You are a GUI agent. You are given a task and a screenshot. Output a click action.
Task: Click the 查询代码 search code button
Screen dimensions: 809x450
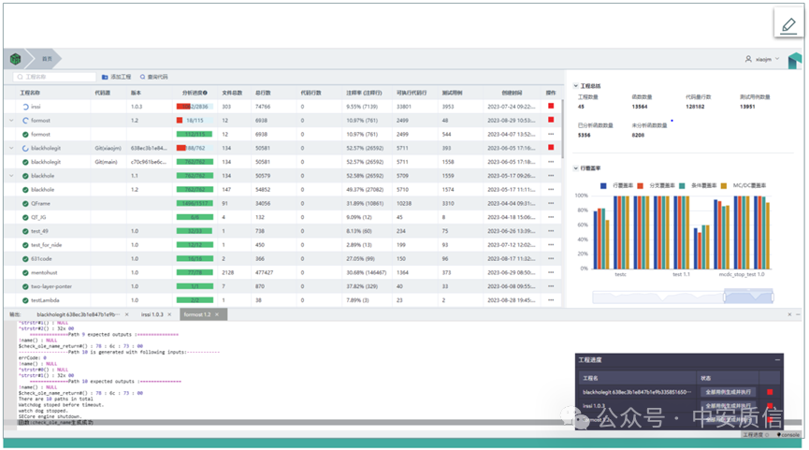pos(154,77)
